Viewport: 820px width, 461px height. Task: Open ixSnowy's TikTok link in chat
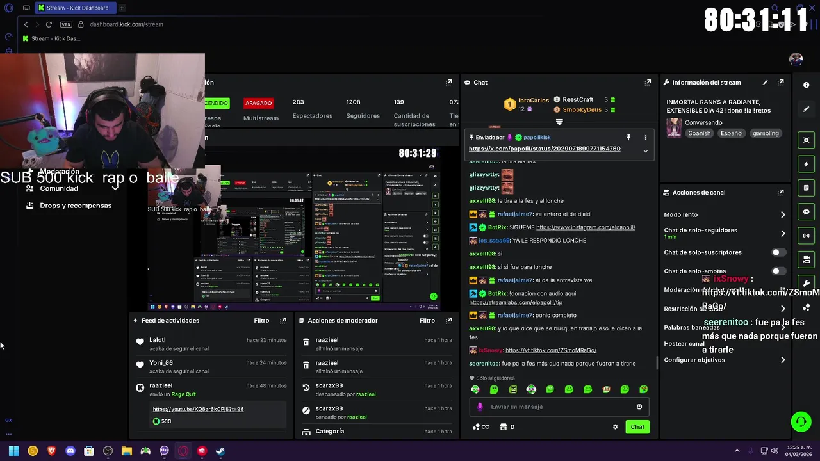tap(551, 350)
